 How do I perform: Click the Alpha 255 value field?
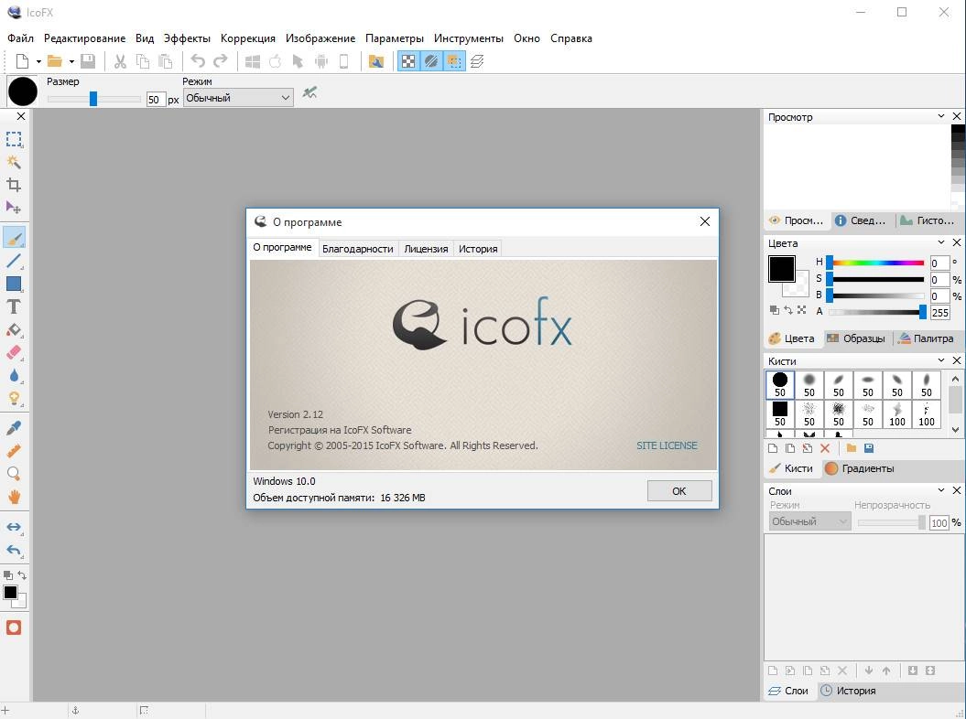click(939, 312)
